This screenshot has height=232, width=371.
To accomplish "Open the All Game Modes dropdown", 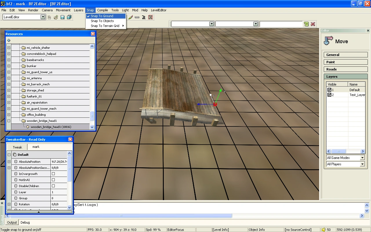I will [x=362, y=158].
